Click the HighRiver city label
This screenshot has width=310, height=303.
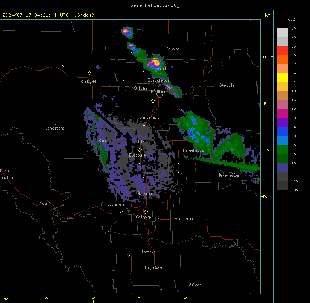155,267
